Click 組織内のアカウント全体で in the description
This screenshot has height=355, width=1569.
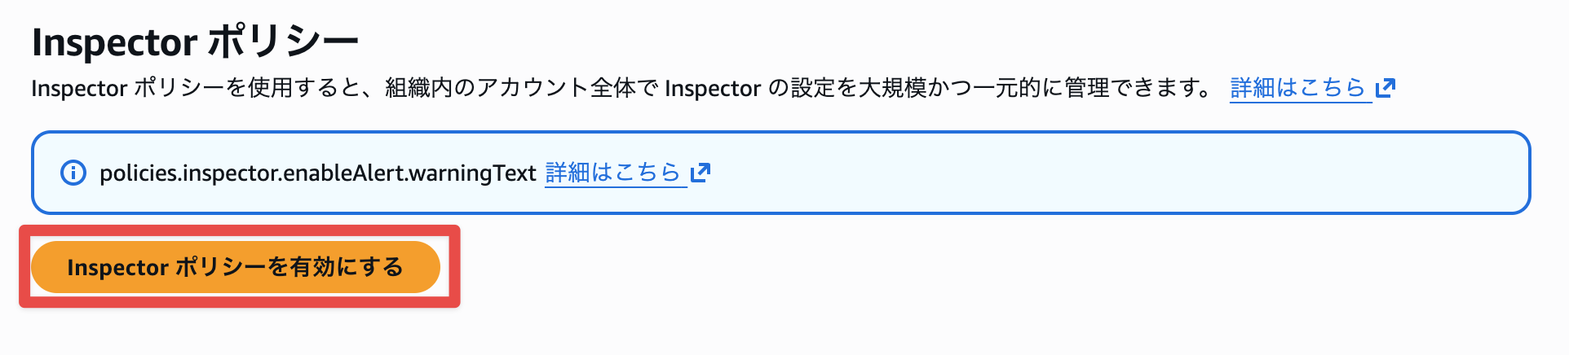click(x=522, y=88)
